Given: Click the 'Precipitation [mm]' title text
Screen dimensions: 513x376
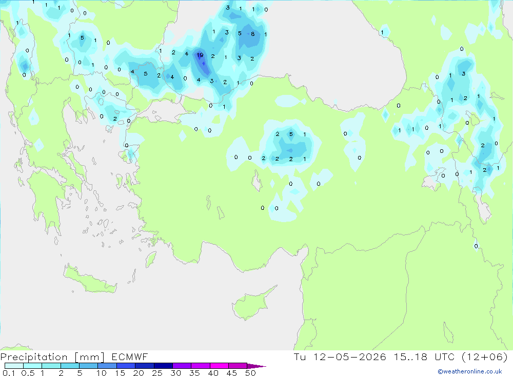Looking at the screenshot, I should pos(52,357).
